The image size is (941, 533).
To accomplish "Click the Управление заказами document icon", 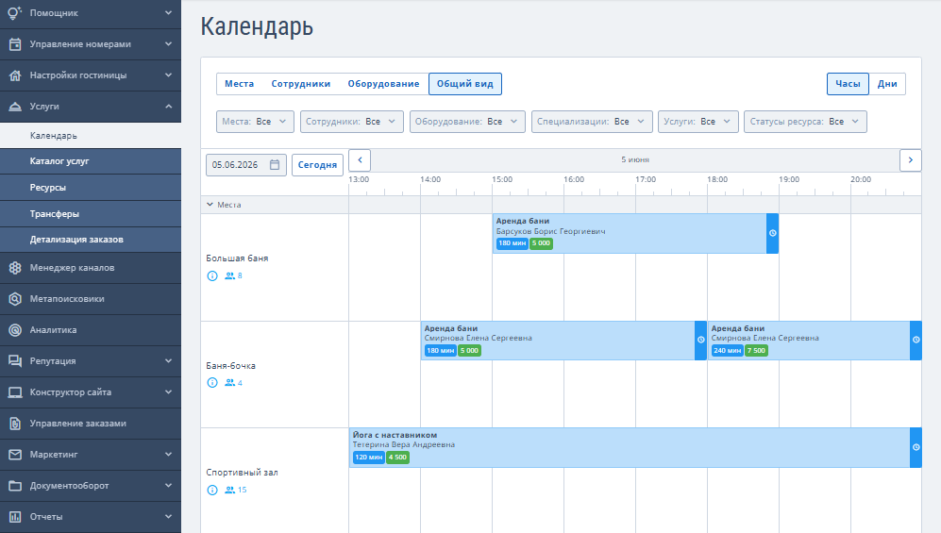I will [x=15, y=424].
